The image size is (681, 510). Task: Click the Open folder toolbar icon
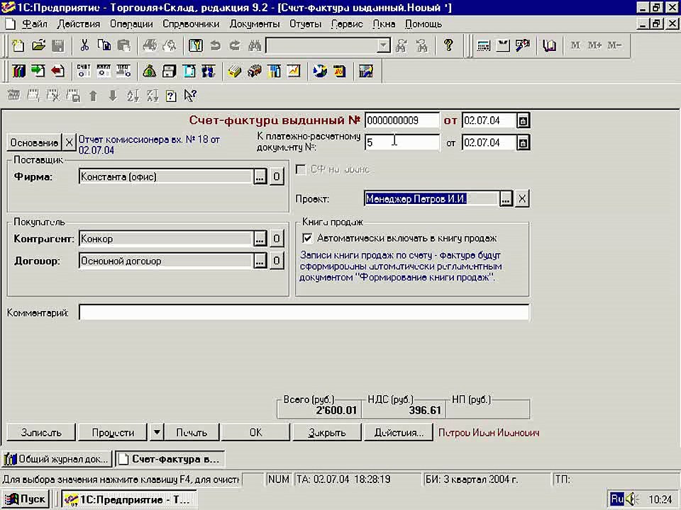tap(38, 45)
